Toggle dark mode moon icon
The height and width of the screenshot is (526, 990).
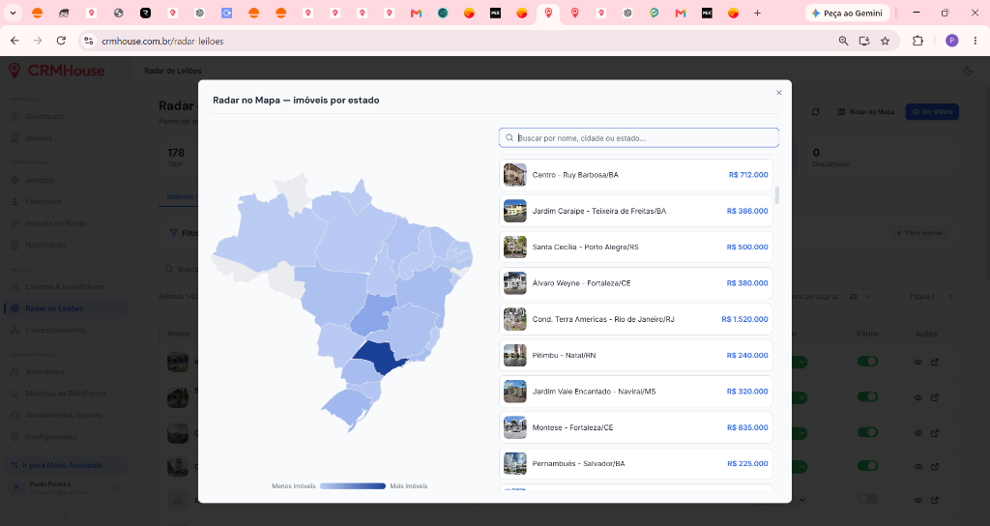(968, 71)
